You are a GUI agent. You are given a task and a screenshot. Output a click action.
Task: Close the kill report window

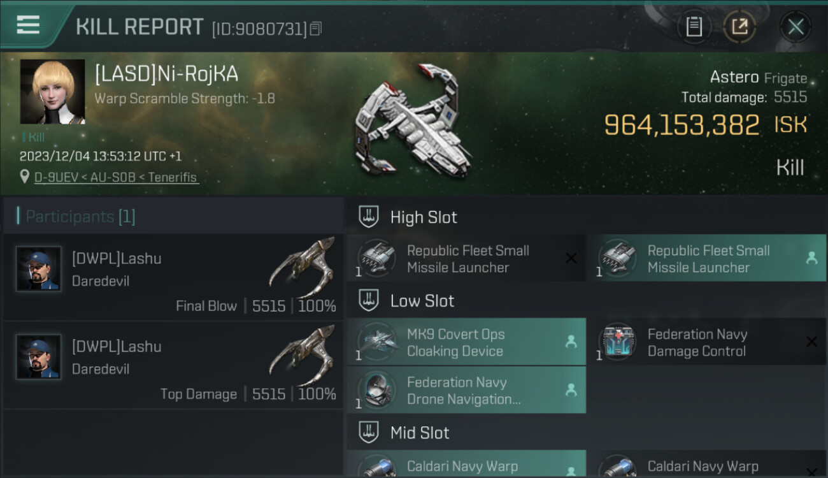click(x=796, y=27)
